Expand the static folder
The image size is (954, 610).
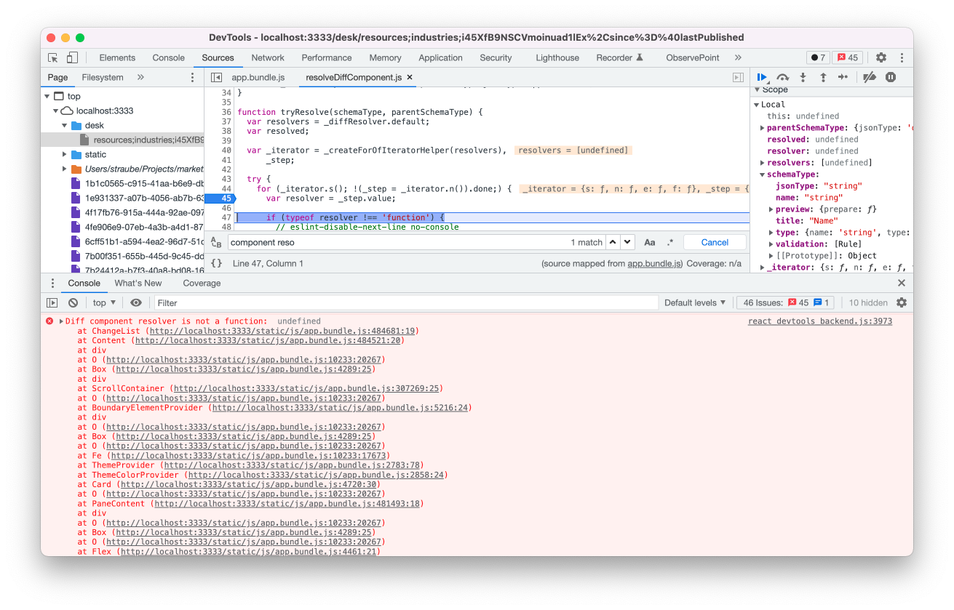click(65, 154)
